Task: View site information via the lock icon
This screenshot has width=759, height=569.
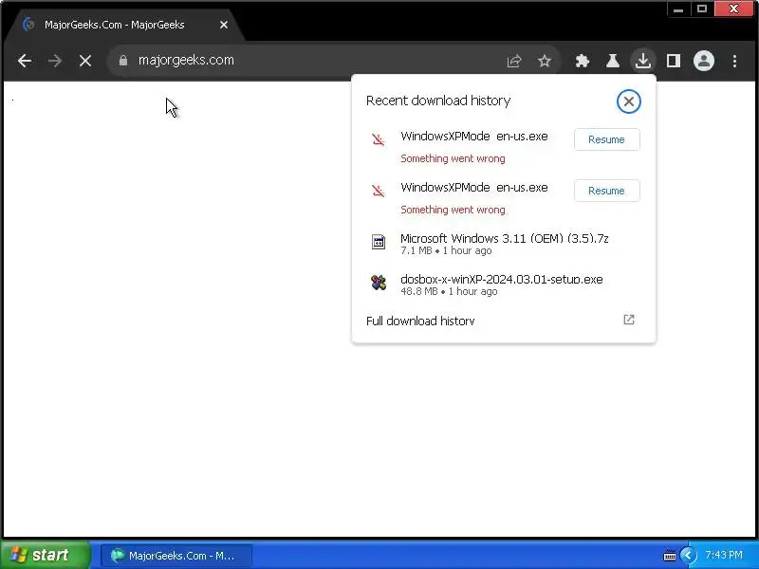Action: (123, 61)
